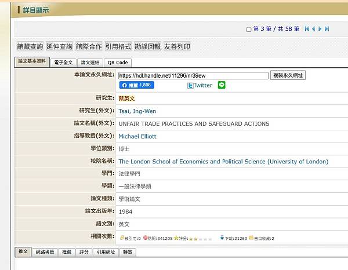Click the permanent URL text field
This screenshot has height=270, width=348.
(x=193, y=75)
